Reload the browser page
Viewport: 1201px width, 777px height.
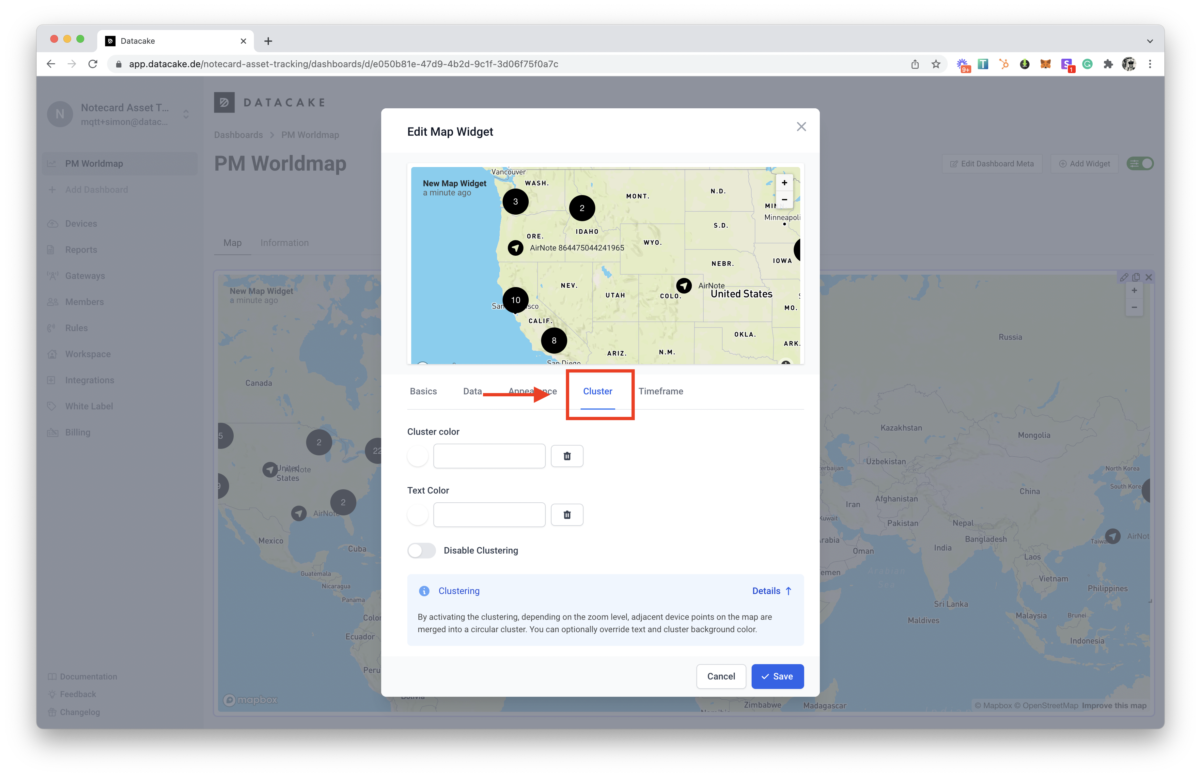tap(93, 64)
